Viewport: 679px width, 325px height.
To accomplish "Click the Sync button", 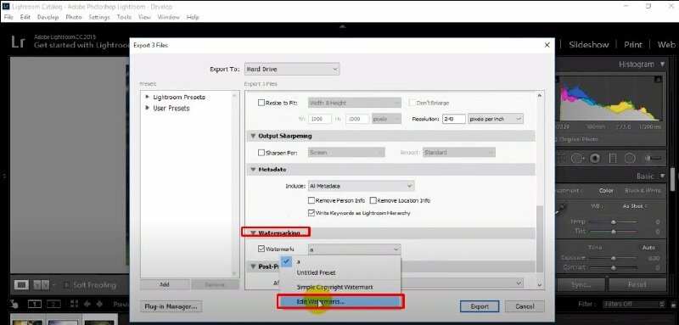I will (x=581, y=285).
